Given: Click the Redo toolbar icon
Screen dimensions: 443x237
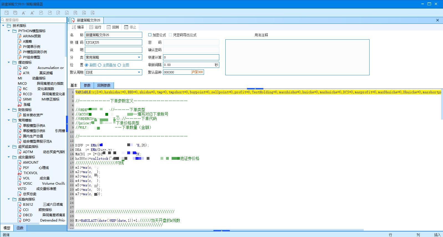Looking at the screenshot, I should (50, 13).
